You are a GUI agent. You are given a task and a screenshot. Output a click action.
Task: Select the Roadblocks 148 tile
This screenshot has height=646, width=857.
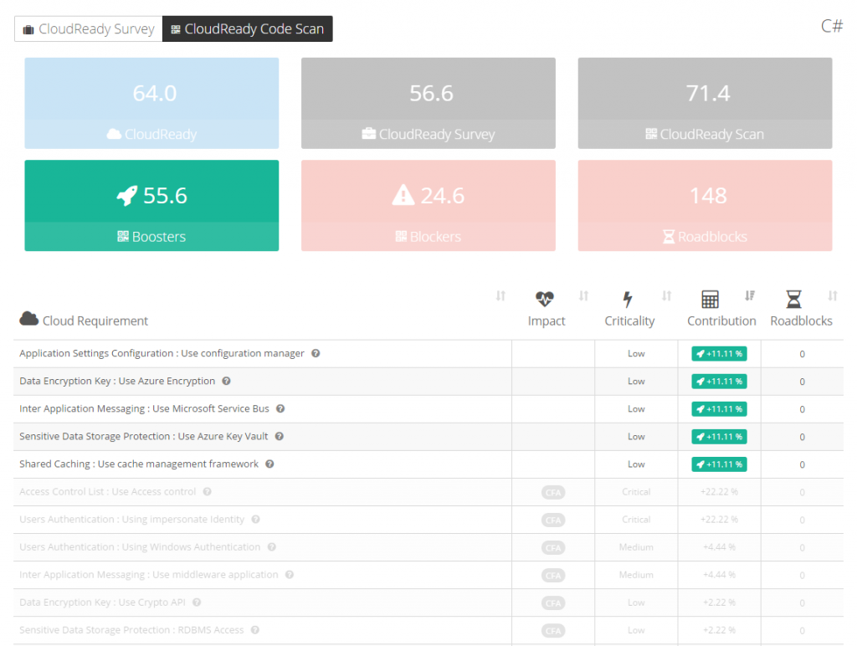pos(705,205)
